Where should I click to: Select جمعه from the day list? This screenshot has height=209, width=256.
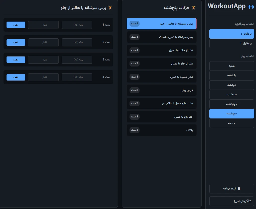click(232, 123)
